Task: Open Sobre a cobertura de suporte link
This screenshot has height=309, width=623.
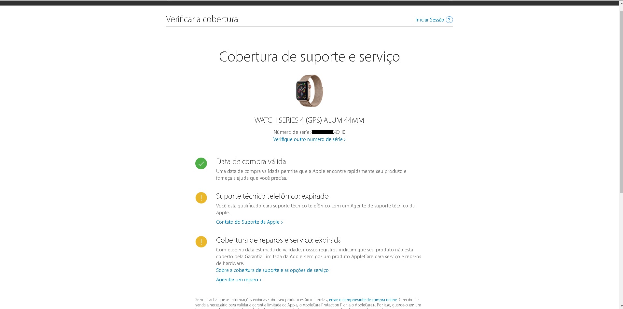Action: coord(272,270)
